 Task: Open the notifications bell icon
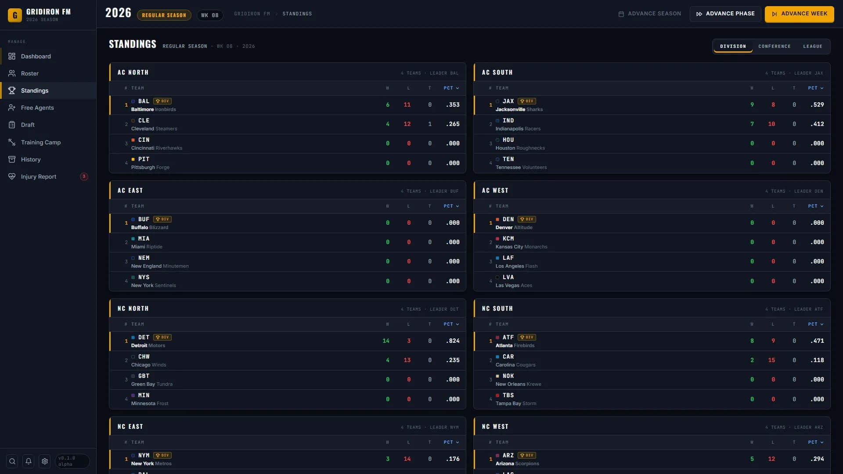(29, 461)
